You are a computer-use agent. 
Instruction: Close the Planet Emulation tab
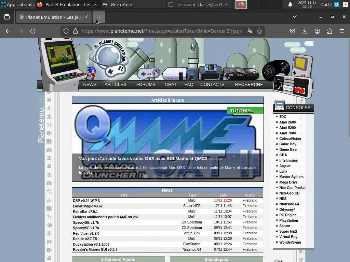86,17
